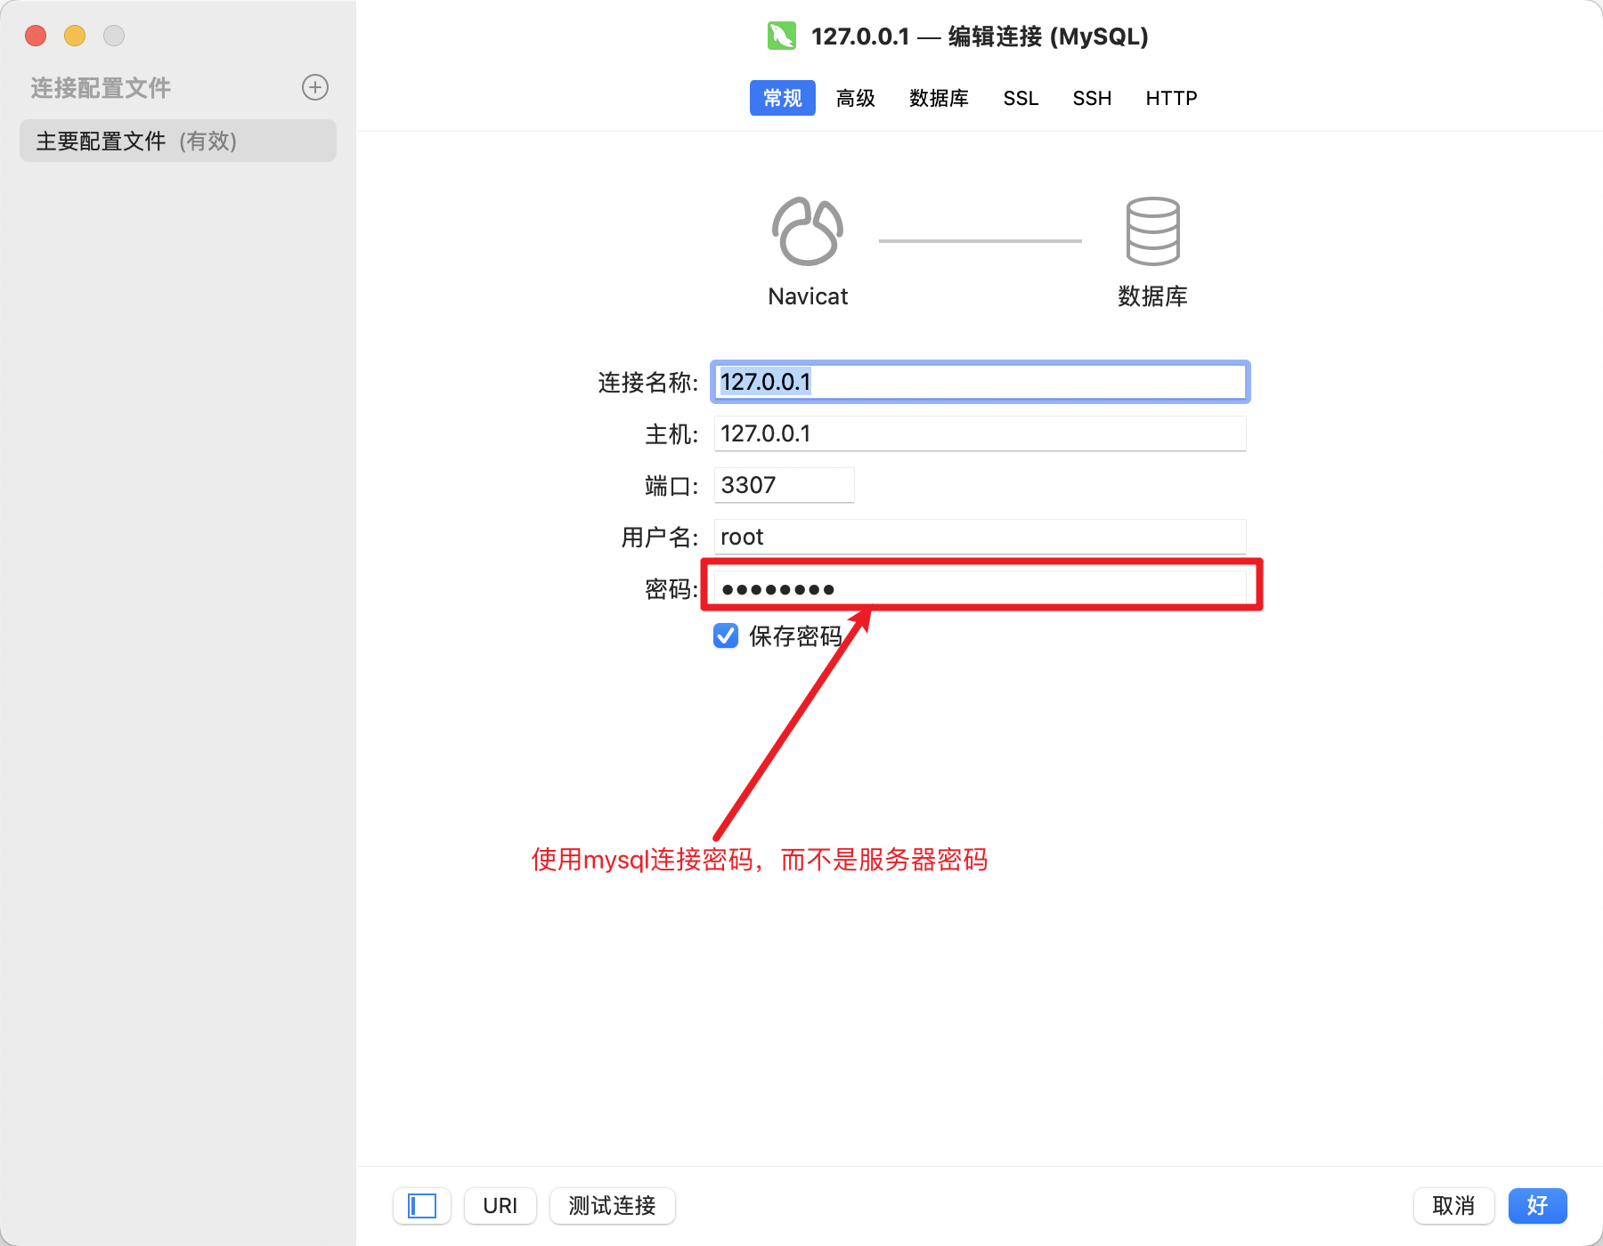Viewport: 1603px width, 1246px height.
Task: Switch to the SSL tab
Action: click(1021, 98)
